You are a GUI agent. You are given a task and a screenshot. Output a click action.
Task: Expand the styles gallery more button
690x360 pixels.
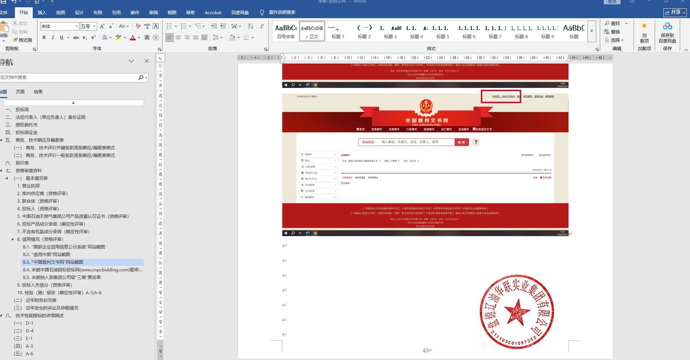[592, 31]
